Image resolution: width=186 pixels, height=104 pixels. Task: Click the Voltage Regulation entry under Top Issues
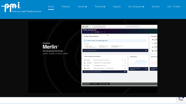coord(117,47)
